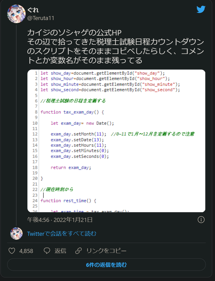Click the 4,858 like count
The image size is (215, 281).
click(26, 251)
